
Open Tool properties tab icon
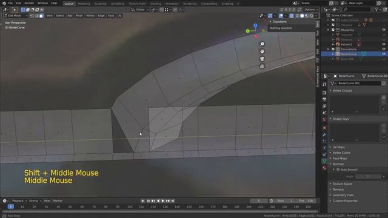coord(324,85)
